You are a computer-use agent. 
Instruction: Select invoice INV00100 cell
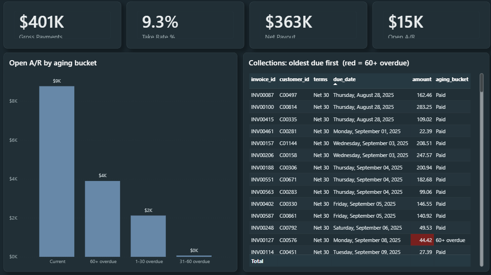(x=262, y=107)
